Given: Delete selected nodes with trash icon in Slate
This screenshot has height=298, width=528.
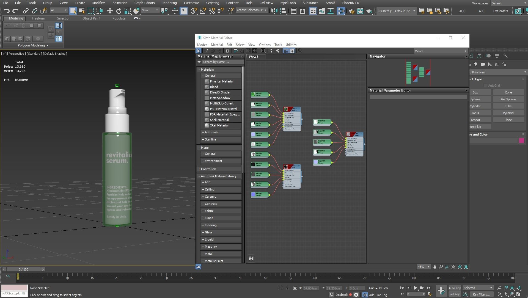Looking at the screenshot, I should [x=227, y=51].
